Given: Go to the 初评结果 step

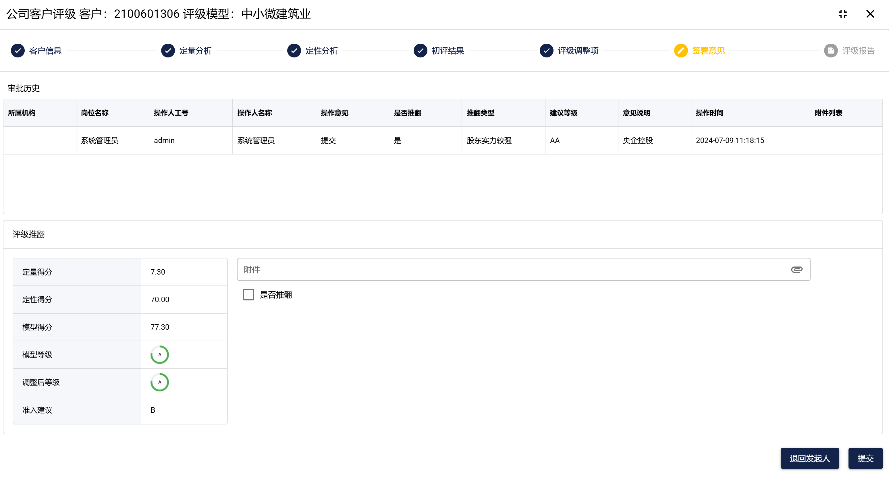Looking at the screenshot, I should click(x=448, y=51).
